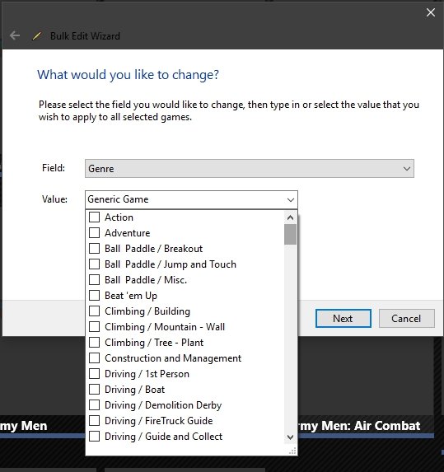444x472 pixels.
Task: Click the genre list scrollbar thumb
Action: (x=290, y=234)
